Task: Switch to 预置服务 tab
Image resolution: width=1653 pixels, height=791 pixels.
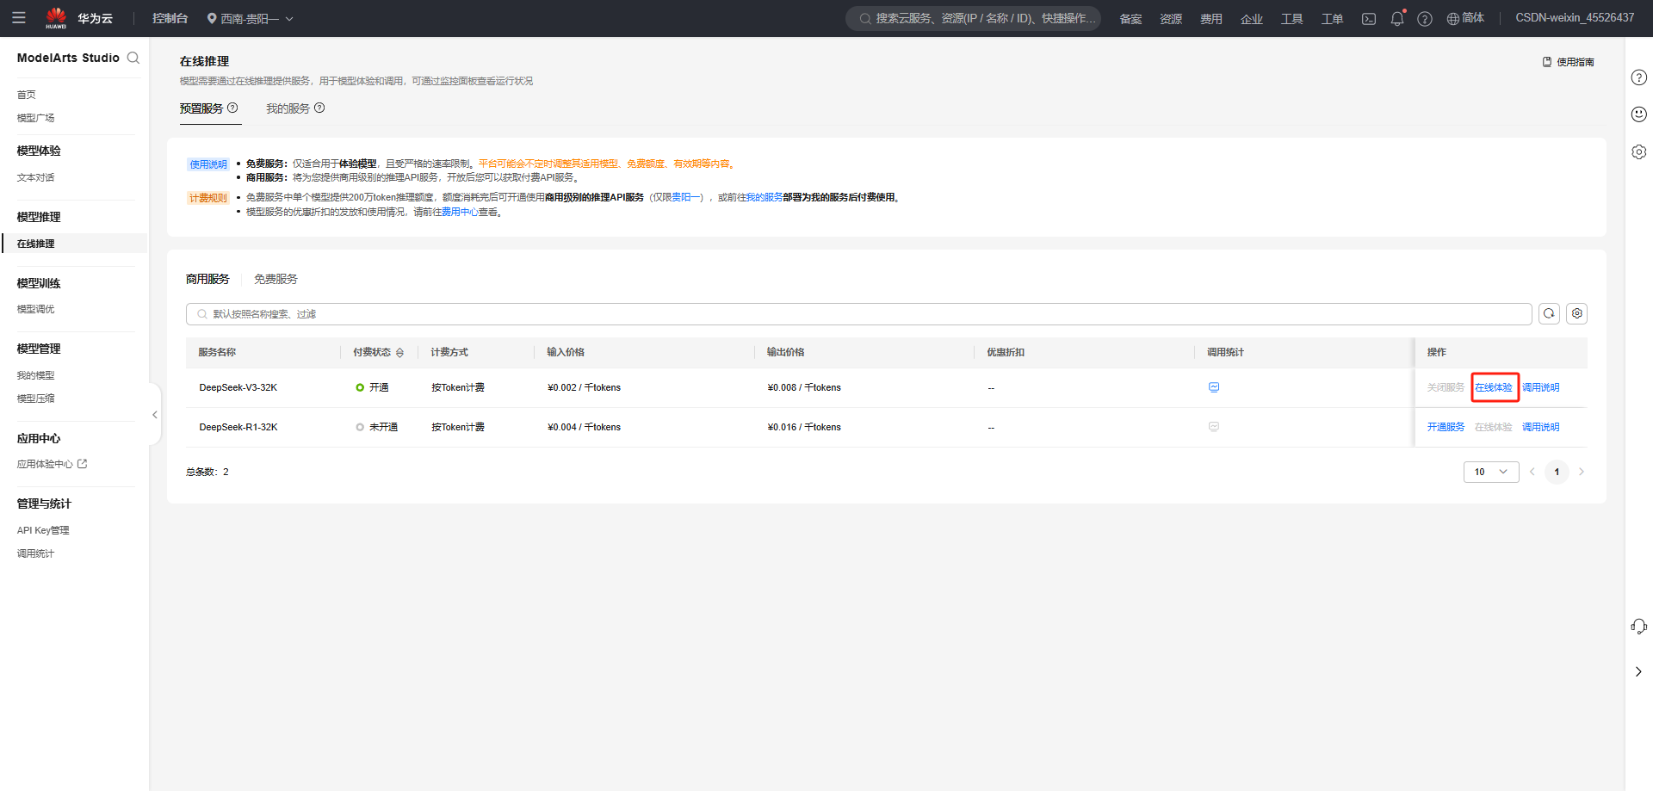Action: pos(201,108)
